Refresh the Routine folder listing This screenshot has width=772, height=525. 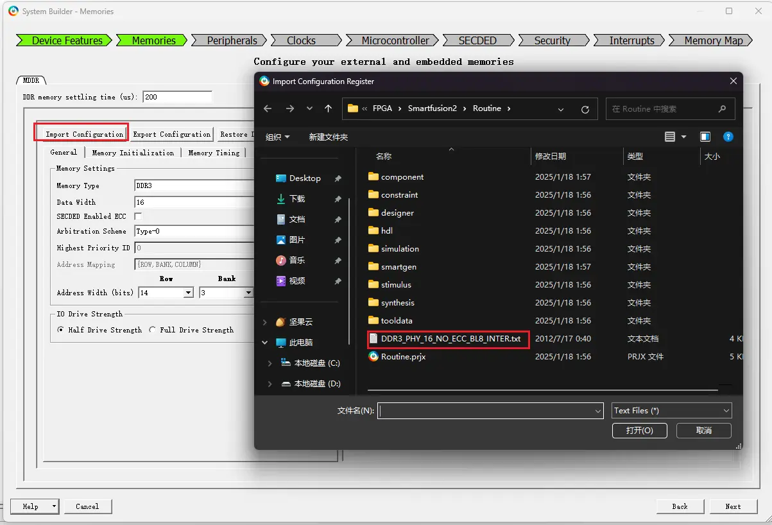point(585,109)
